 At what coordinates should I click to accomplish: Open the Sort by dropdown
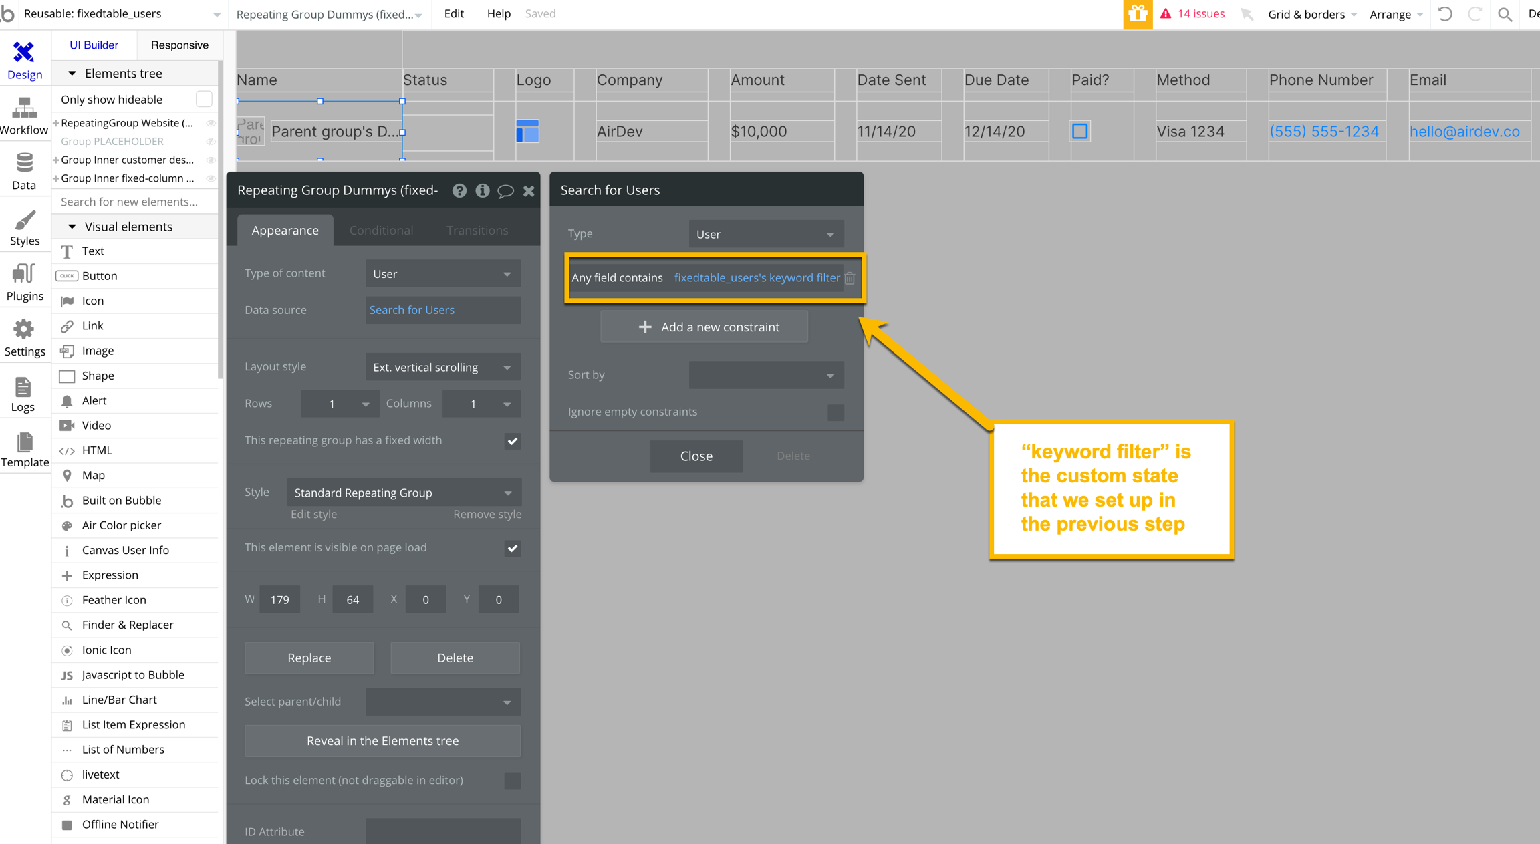pyautogui.click(x=766, y=375)
